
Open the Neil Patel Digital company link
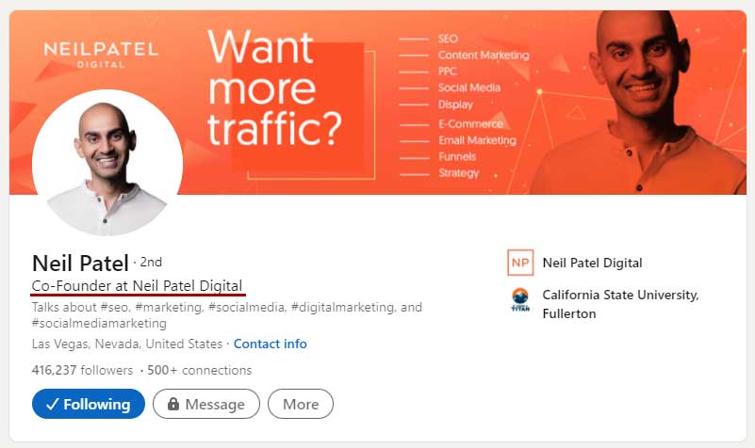[592, 263]
